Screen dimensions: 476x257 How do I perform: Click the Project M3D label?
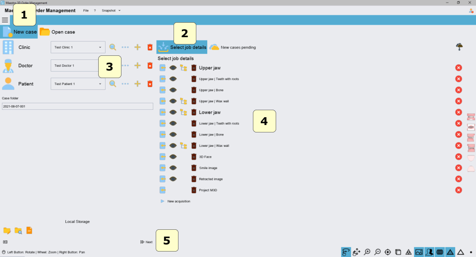[208, 190]
